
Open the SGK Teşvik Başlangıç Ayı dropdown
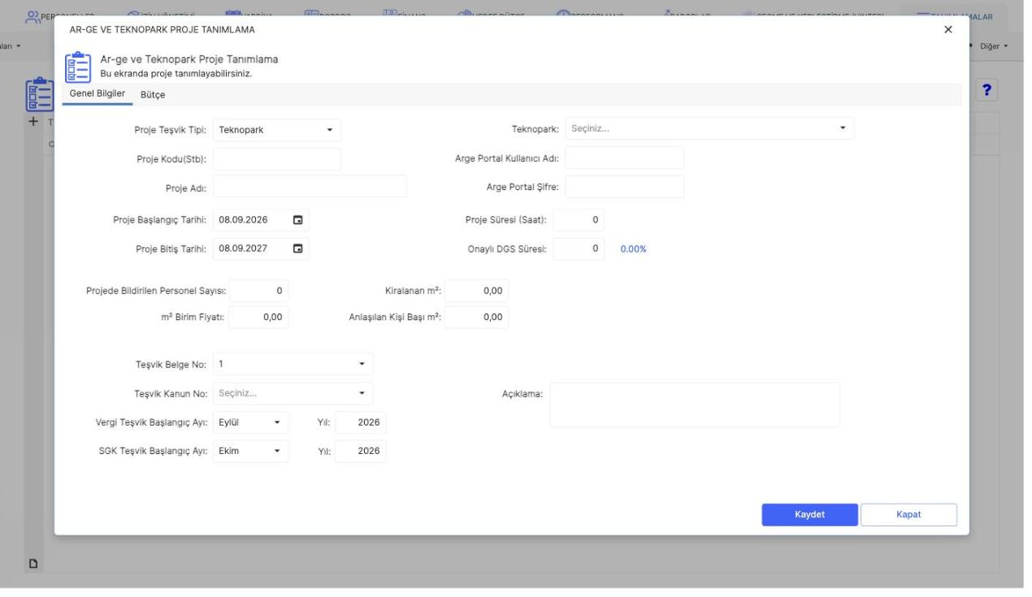click(x=250, y=452)
